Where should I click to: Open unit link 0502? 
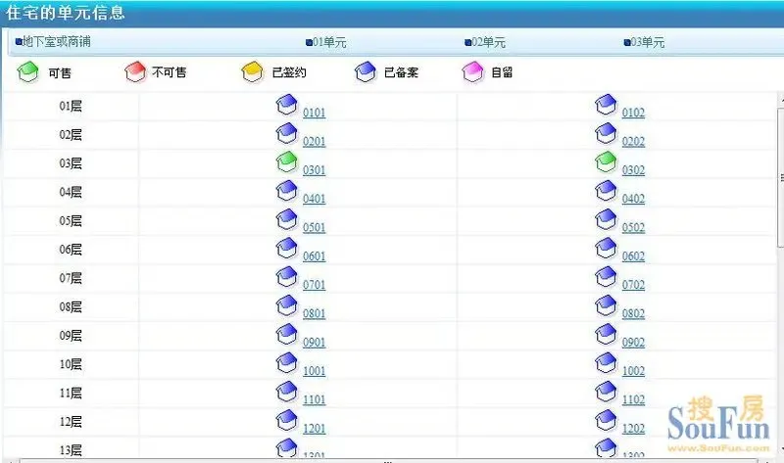point(633,227)
